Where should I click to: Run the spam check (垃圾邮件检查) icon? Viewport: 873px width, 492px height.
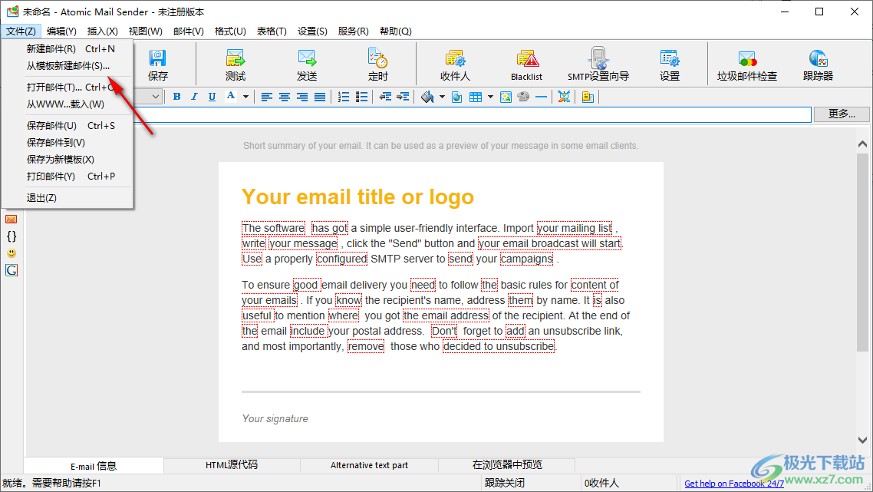click(x=747, y=64)
